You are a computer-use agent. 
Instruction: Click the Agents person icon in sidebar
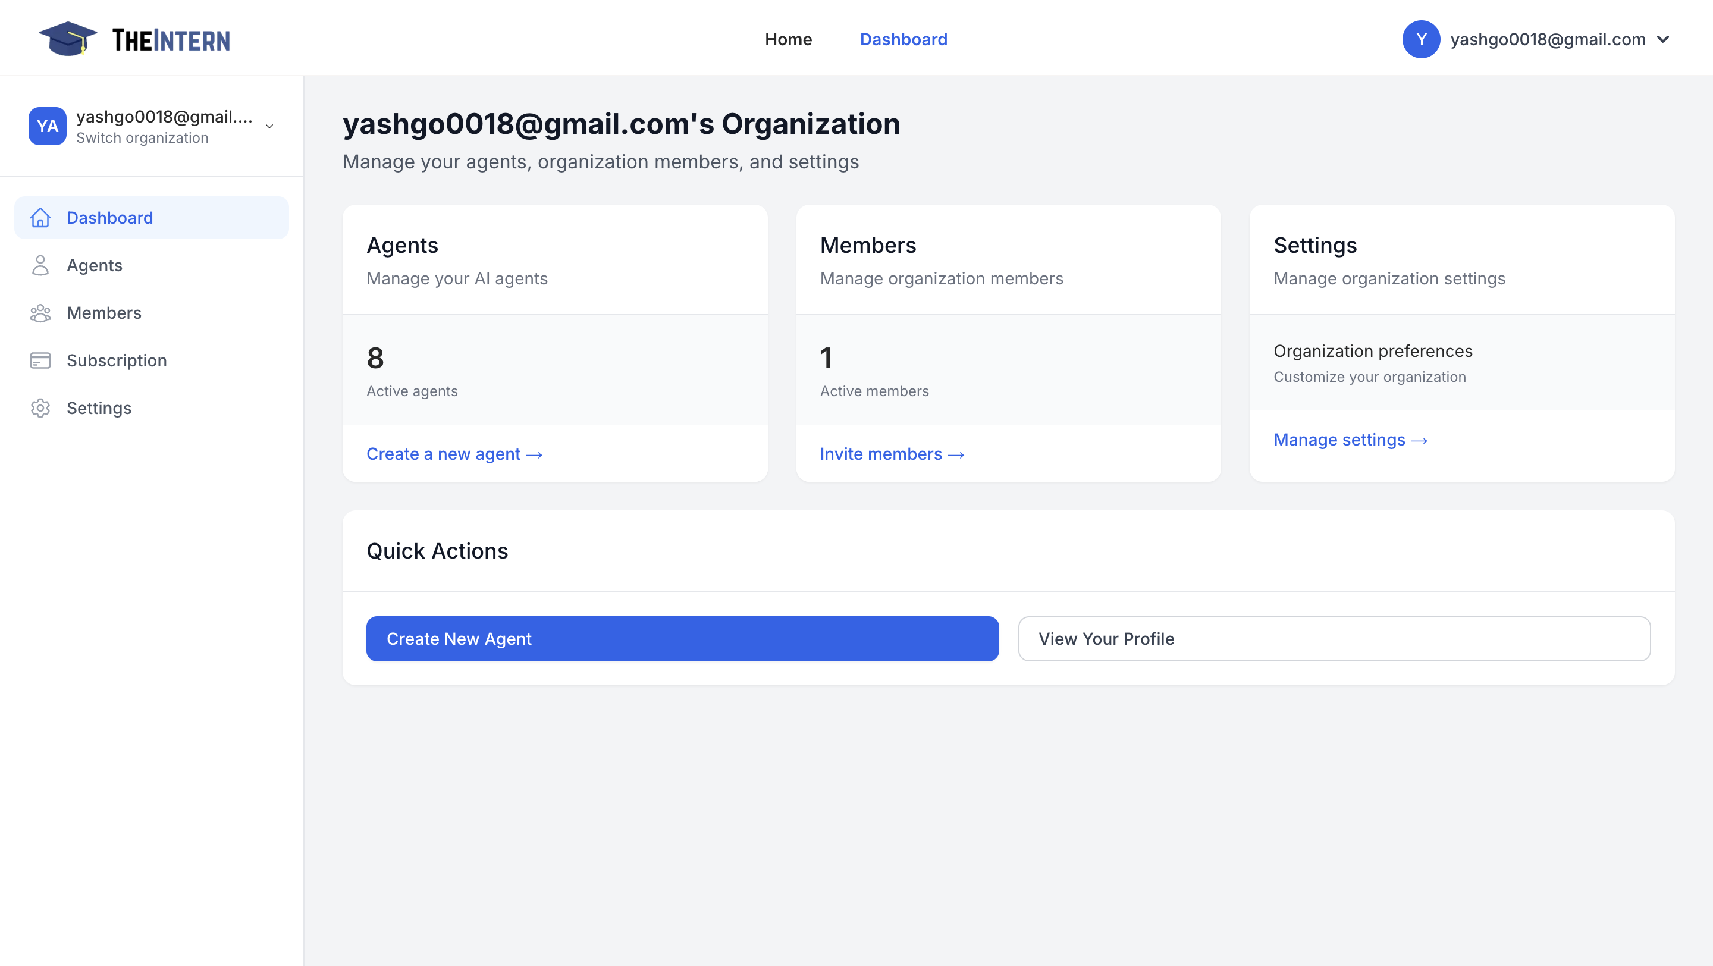pyautogui.click(x=41, y=265)
